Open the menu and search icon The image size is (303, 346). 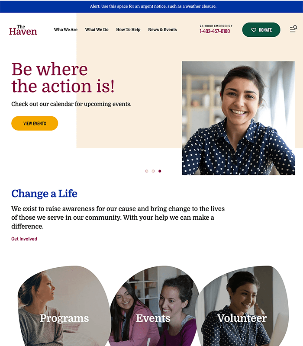[293, 29]
